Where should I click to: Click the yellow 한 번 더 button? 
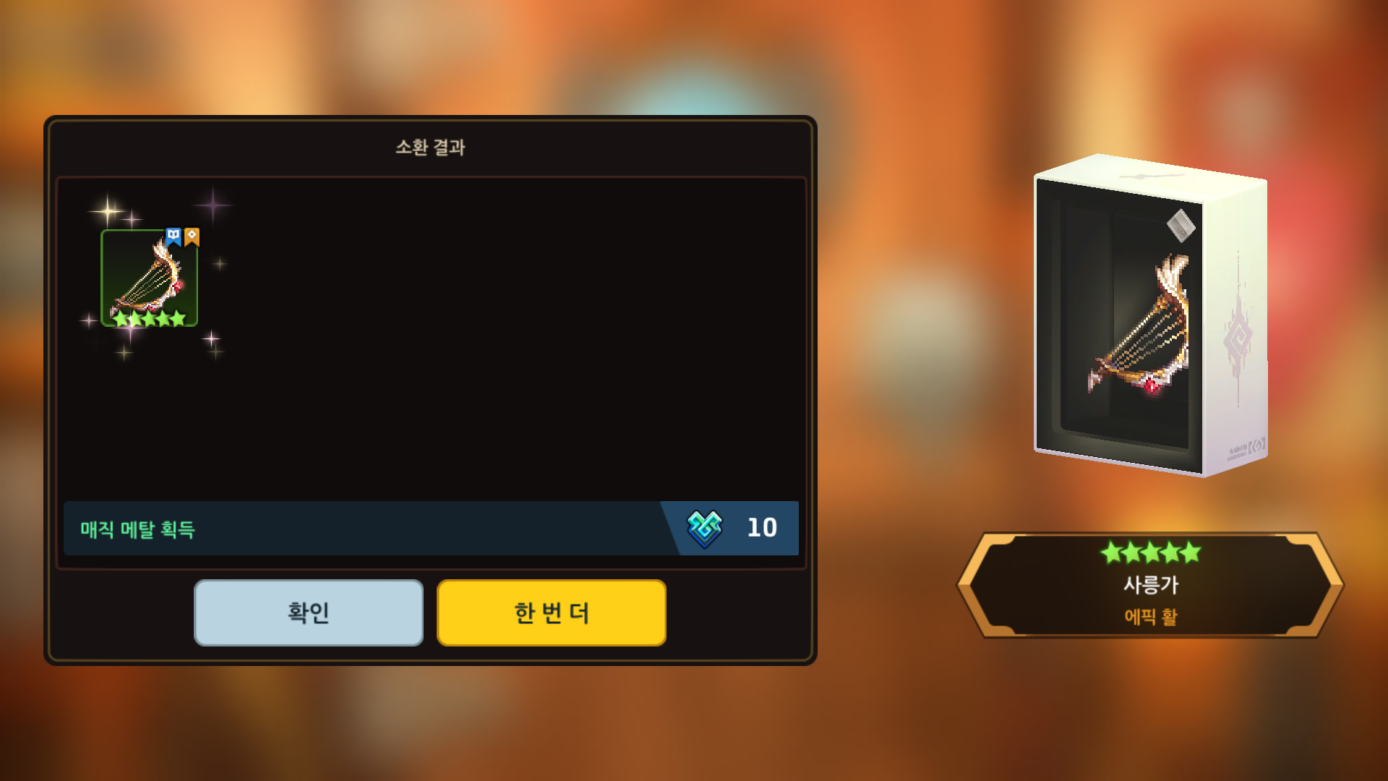point(552,613)
